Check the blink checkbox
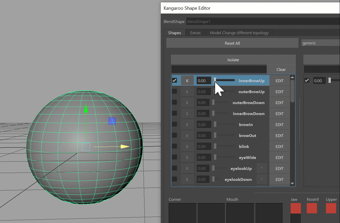This screenshot has width=340, height=223. (174, 146)
